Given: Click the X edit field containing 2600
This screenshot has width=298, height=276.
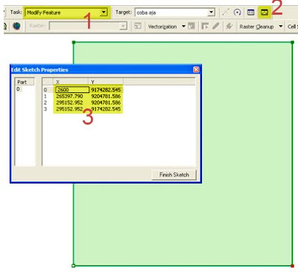Looking at the screenshot, I should point(72,89).
